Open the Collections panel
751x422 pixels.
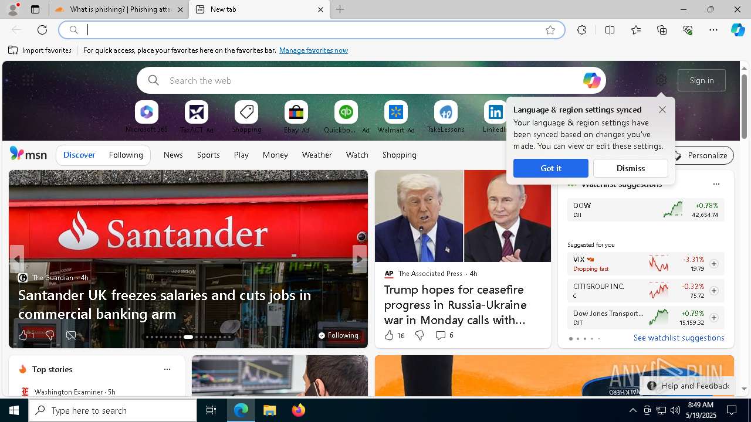coord(662,30)
